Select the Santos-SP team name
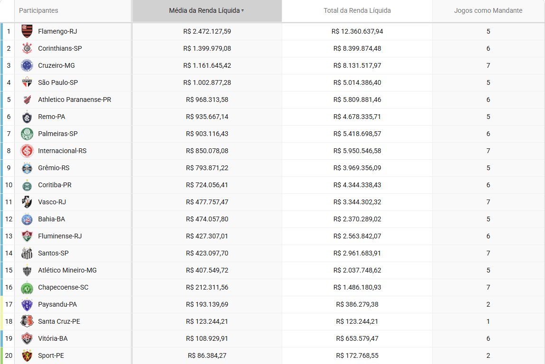 (x=53, y=253)
